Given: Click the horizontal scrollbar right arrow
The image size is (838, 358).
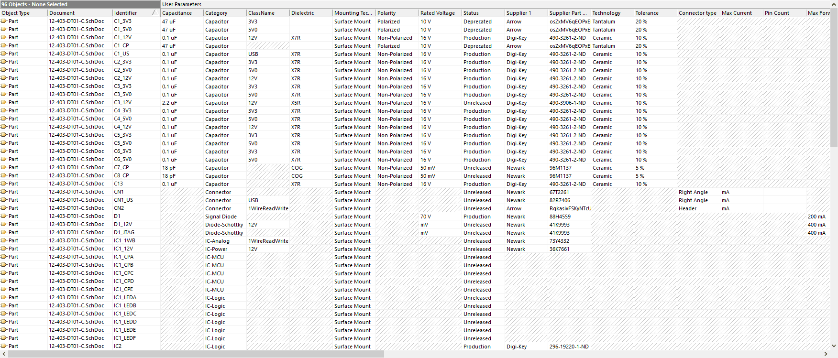Looking at the screenshot, I should (x=826, y=354).
